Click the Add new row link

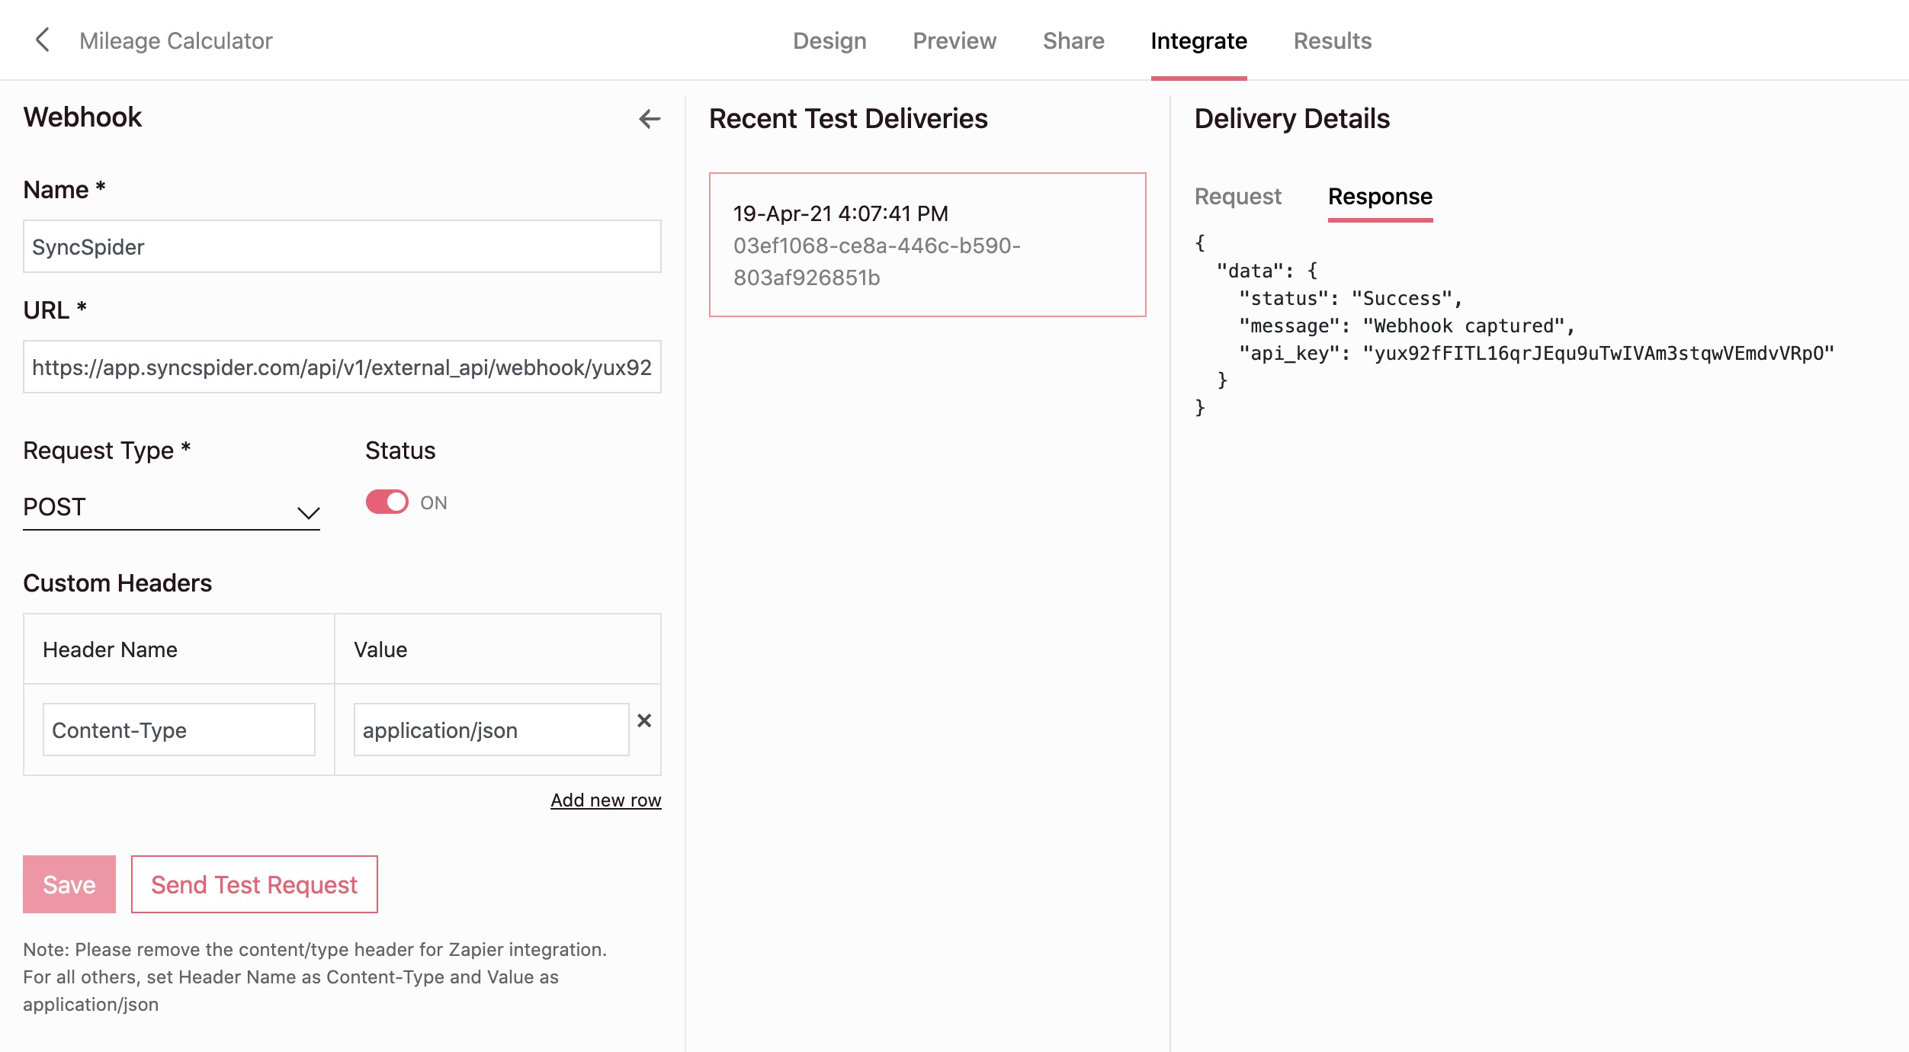(606, 800)
